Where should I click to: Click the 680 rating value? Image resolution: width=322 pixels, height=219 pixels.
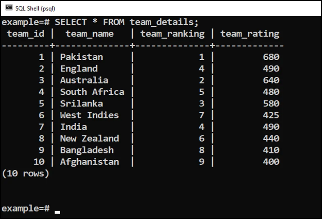pos(271,57)
